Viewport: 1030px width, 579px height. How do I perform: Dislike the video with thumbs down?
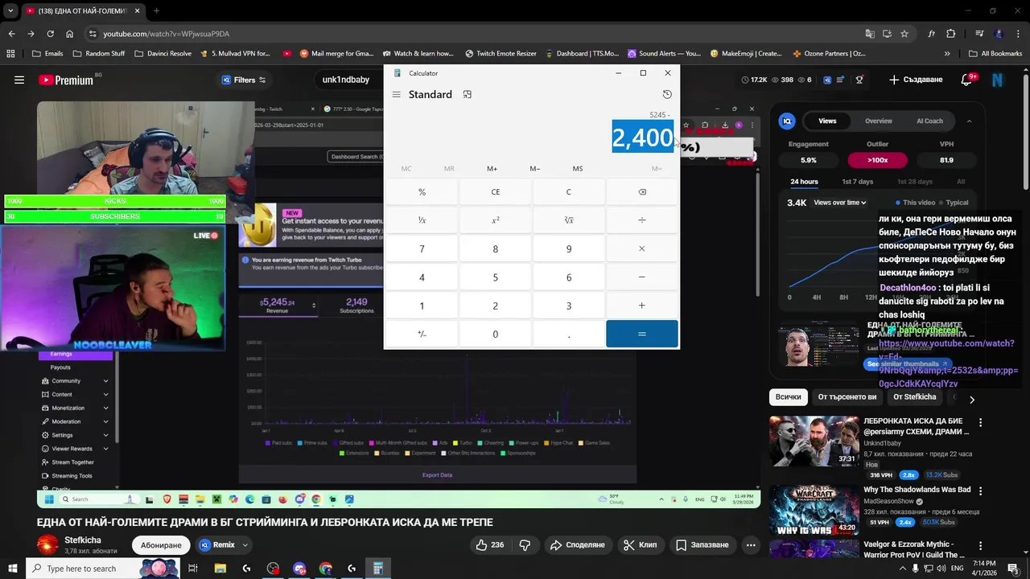point(525,544)
